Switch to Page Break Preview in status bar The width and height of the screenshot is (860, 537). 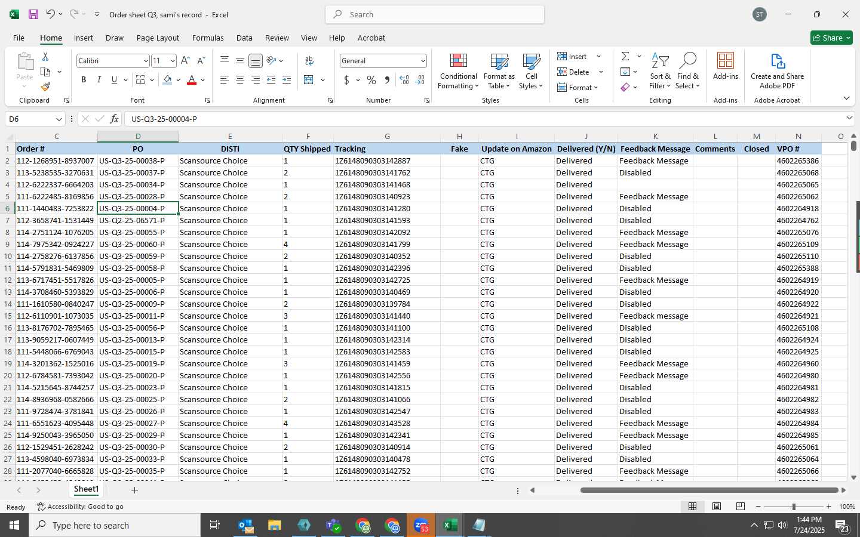pos(740,507)
